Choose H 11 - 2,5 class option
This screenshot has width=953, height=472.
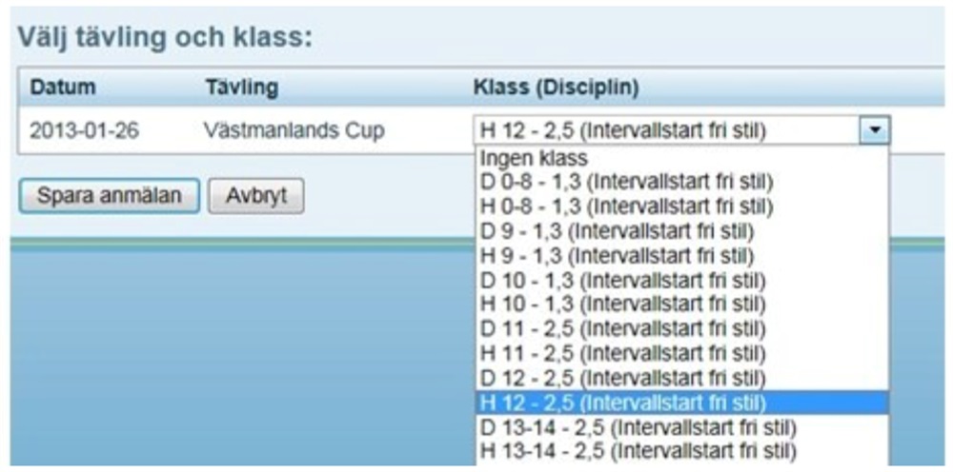(x=682, y=353)
